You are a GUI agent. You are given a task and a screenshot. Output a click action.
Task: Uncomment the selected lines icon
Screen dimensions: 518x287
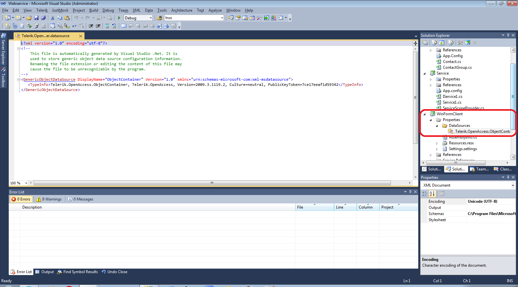pos(114,26)
